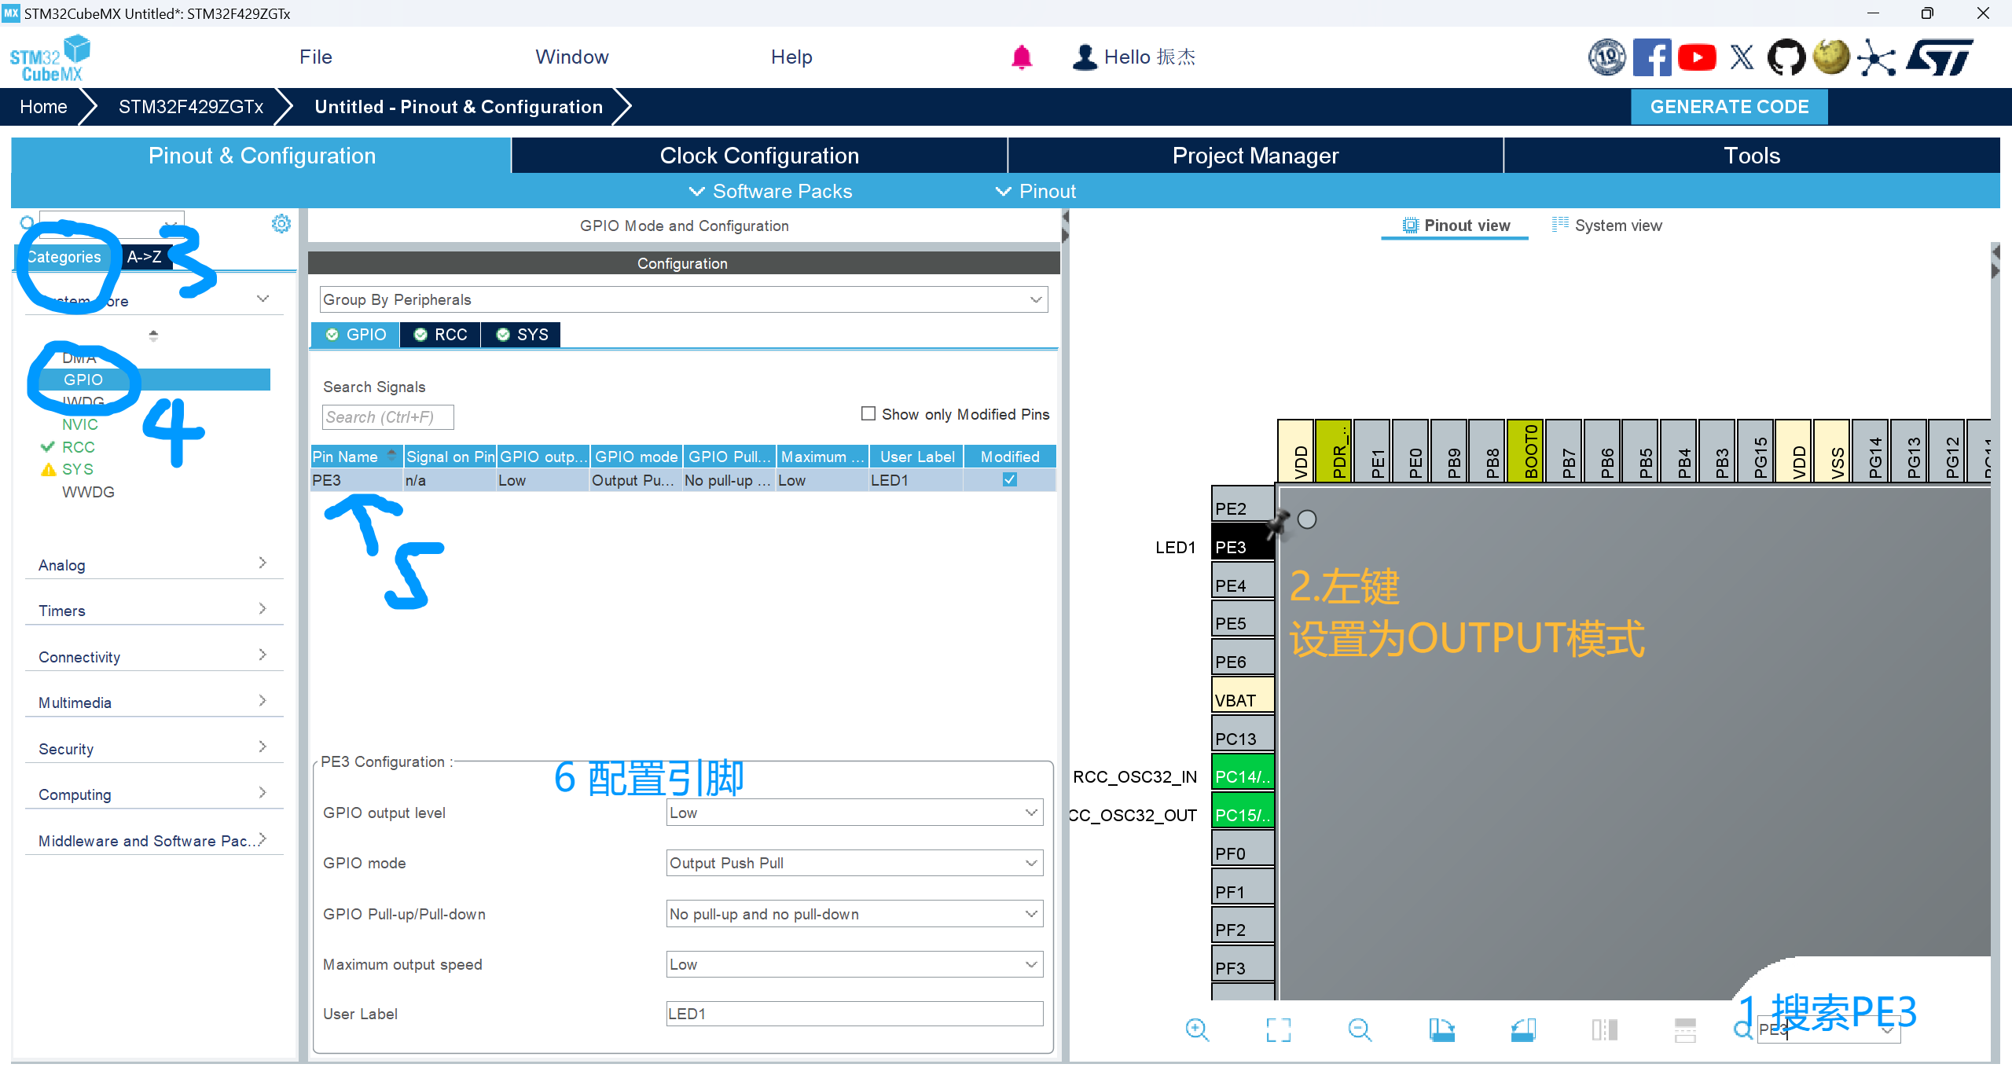Fit the chip to the pinout view

[1279, 1029]
